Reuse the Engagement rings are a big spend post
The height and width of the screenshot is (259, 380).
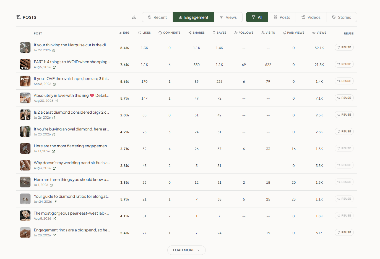click(344, 233)
